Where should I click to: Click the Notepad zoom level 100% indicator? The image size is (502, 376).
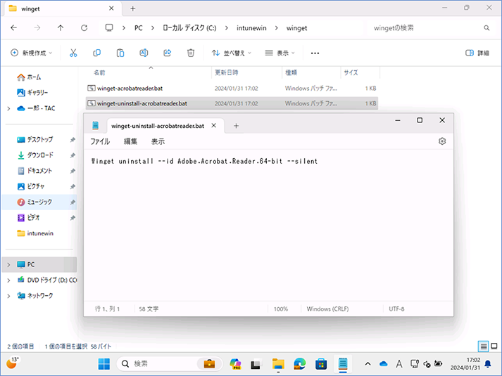pos(281,309)
